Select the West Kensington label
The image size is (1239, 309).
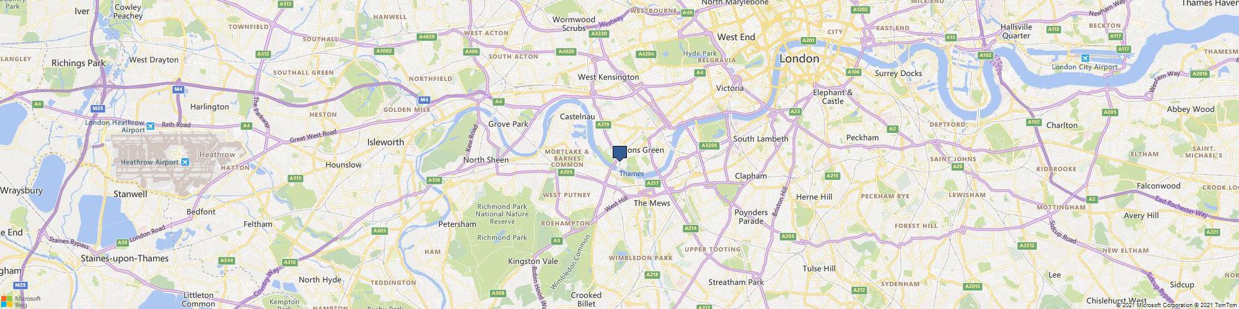coord(608,77)
